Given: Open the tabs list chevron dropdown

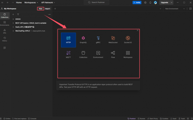Looking at the screenshot, I should pos(160,9).
